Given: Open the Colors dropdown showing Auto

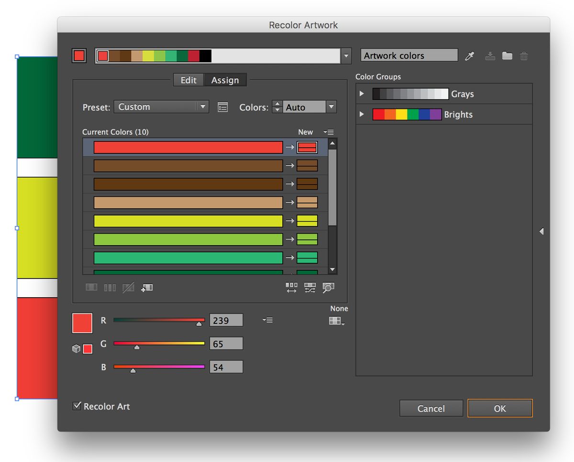Looking at the screenshot, I should click(x=310, y=107).
